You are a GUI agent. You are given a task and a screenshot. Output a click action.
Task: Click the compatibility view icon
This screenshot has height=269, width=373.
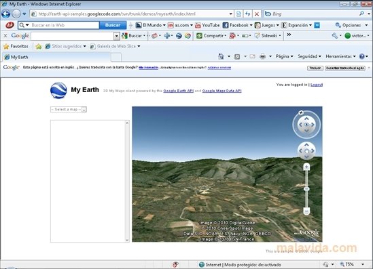[238, 14]
